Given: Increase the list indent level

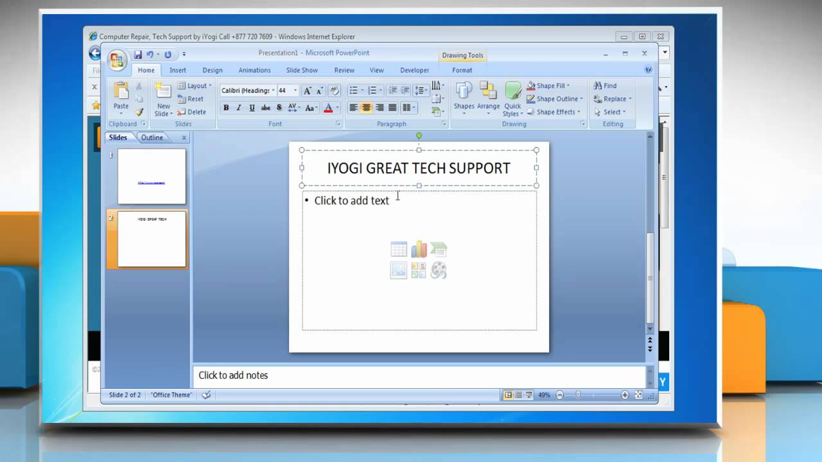Looking at the screenshot, I should point(405,90).
